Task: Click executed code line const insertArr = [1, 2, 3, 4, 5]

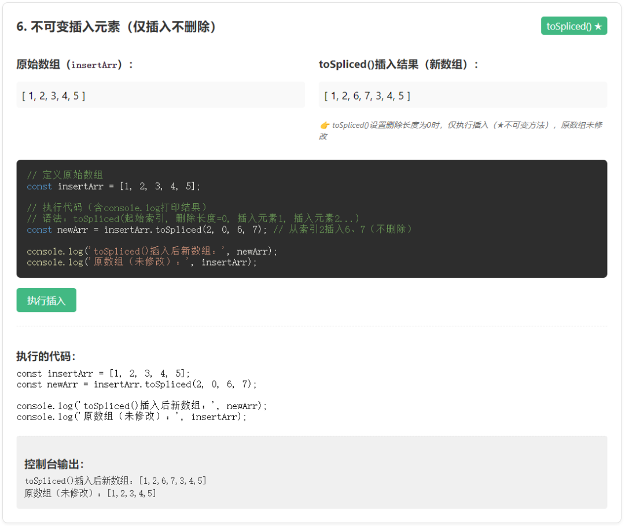Action: pos(103,373)
